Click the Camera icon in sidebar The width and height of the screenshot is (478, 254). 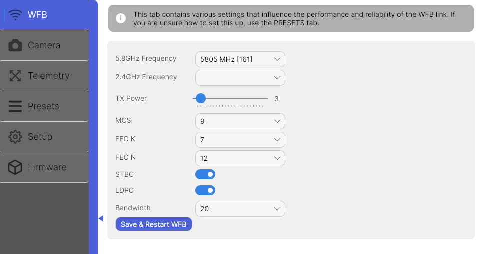coord(15,45)
